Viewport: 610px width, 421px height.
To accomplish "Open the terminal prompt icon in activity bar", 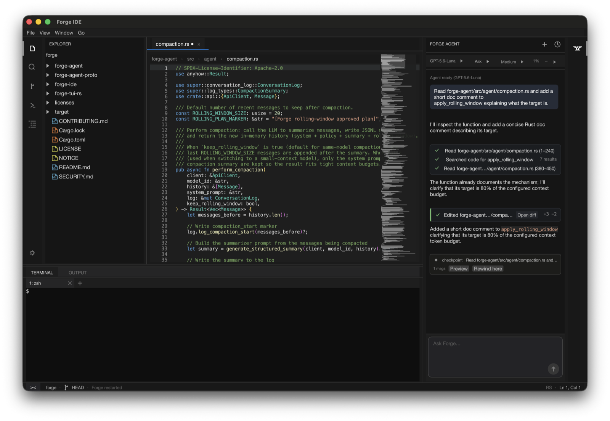I will pos(32,105).
